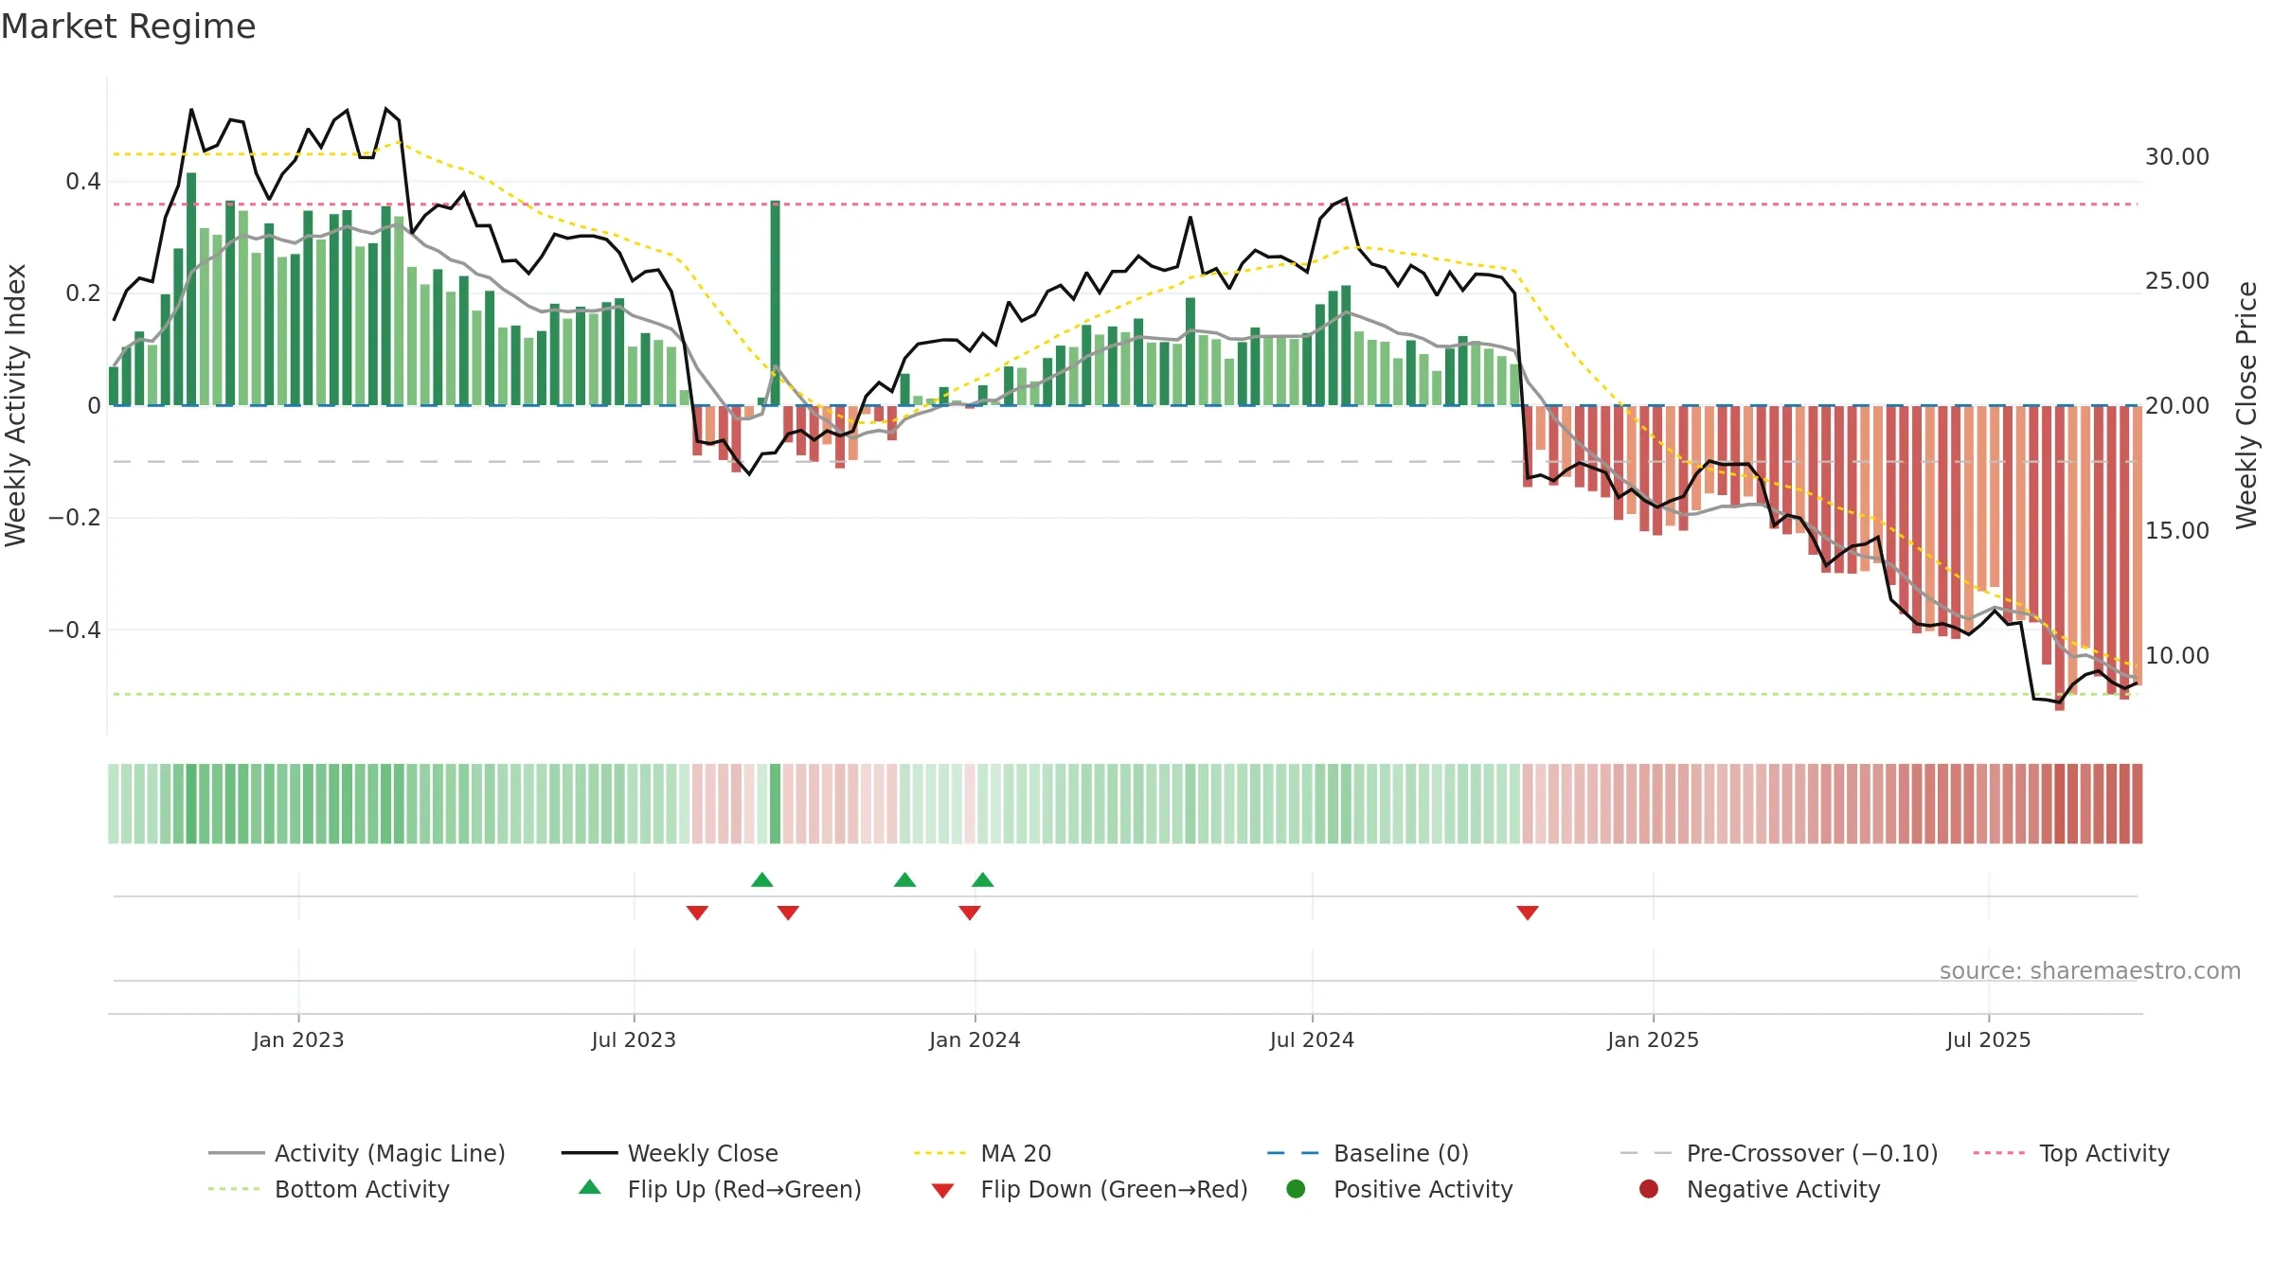Image resolution: width=2273 pixels, height=1278 pixels.
Task: Click the Weekly Close legend entry
Action: 670,1153
